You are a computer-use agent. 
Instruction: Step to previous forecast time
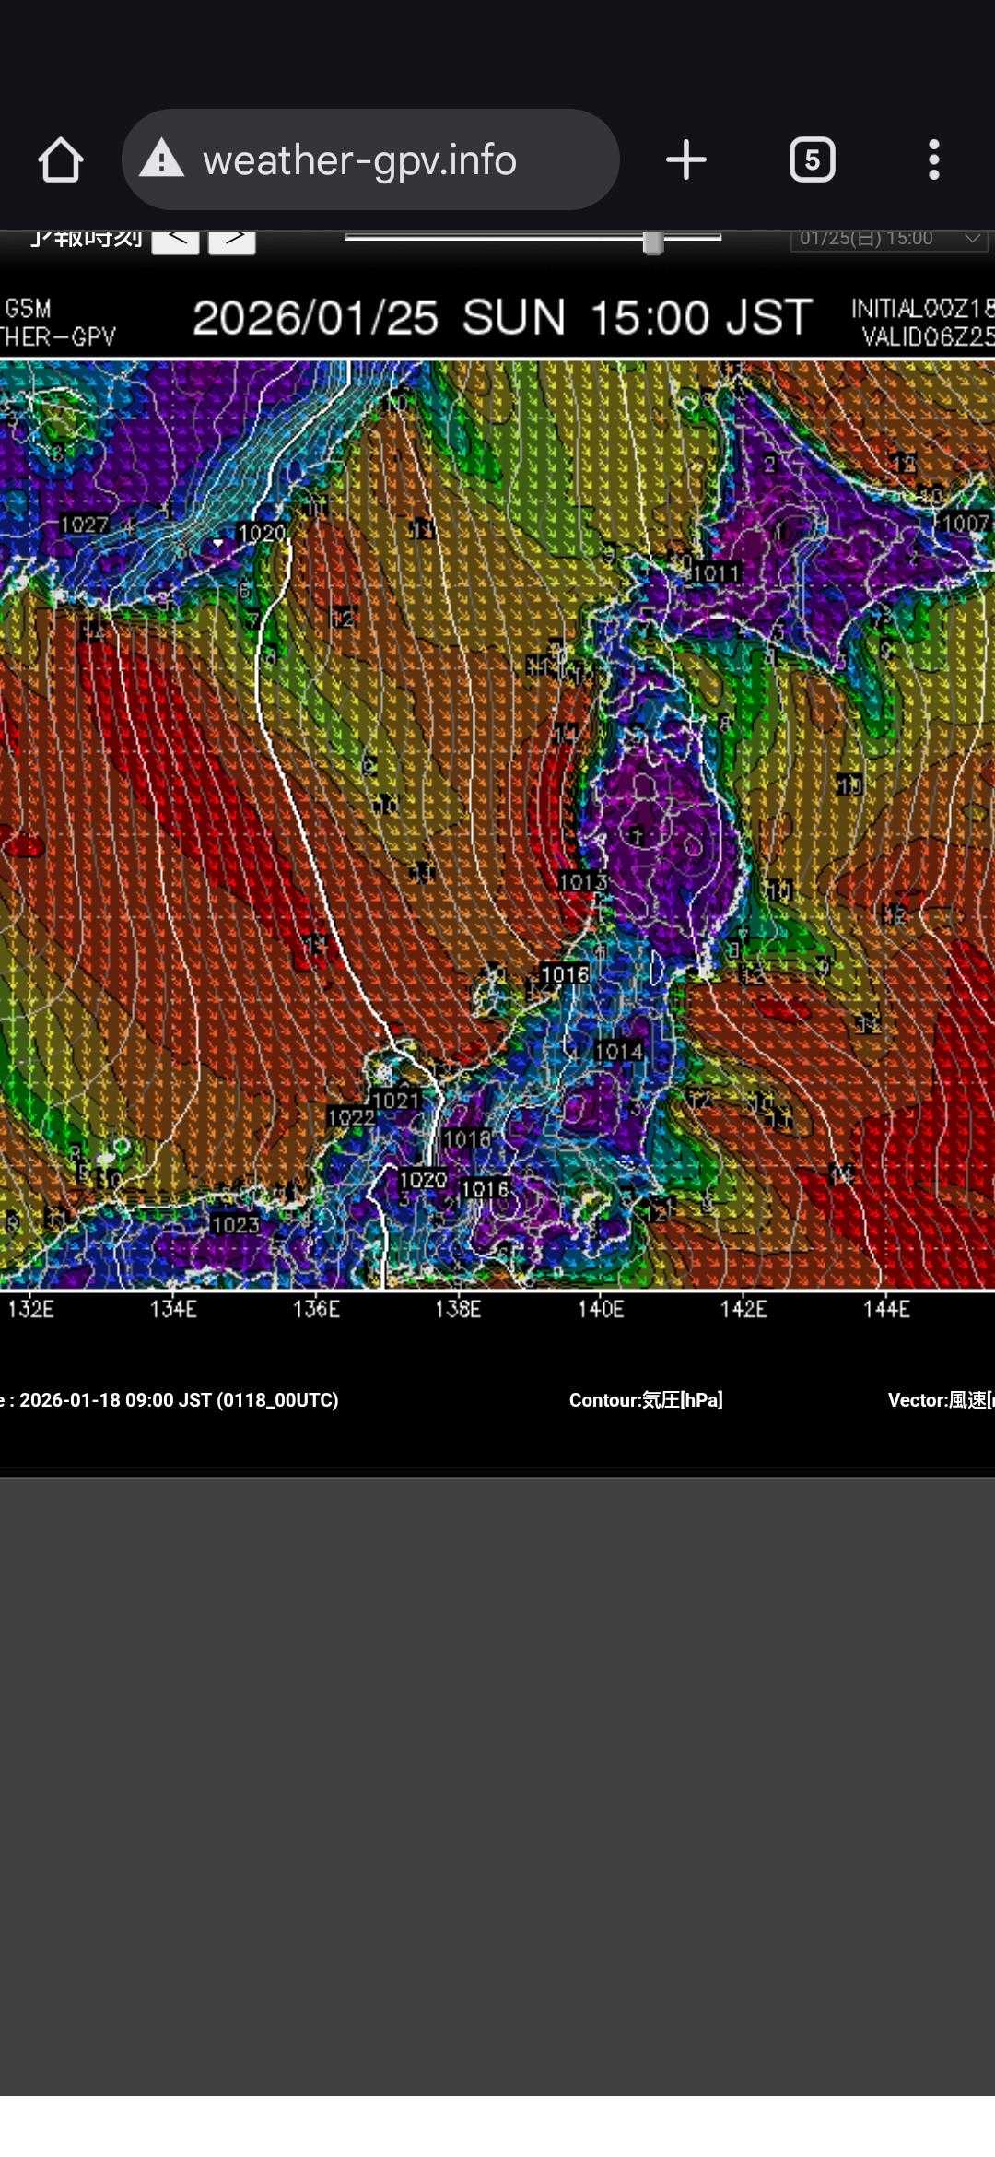click(x=175, y=240)
